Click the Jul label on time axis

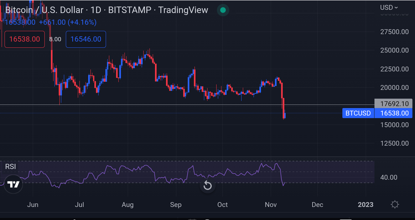point(80,205)
